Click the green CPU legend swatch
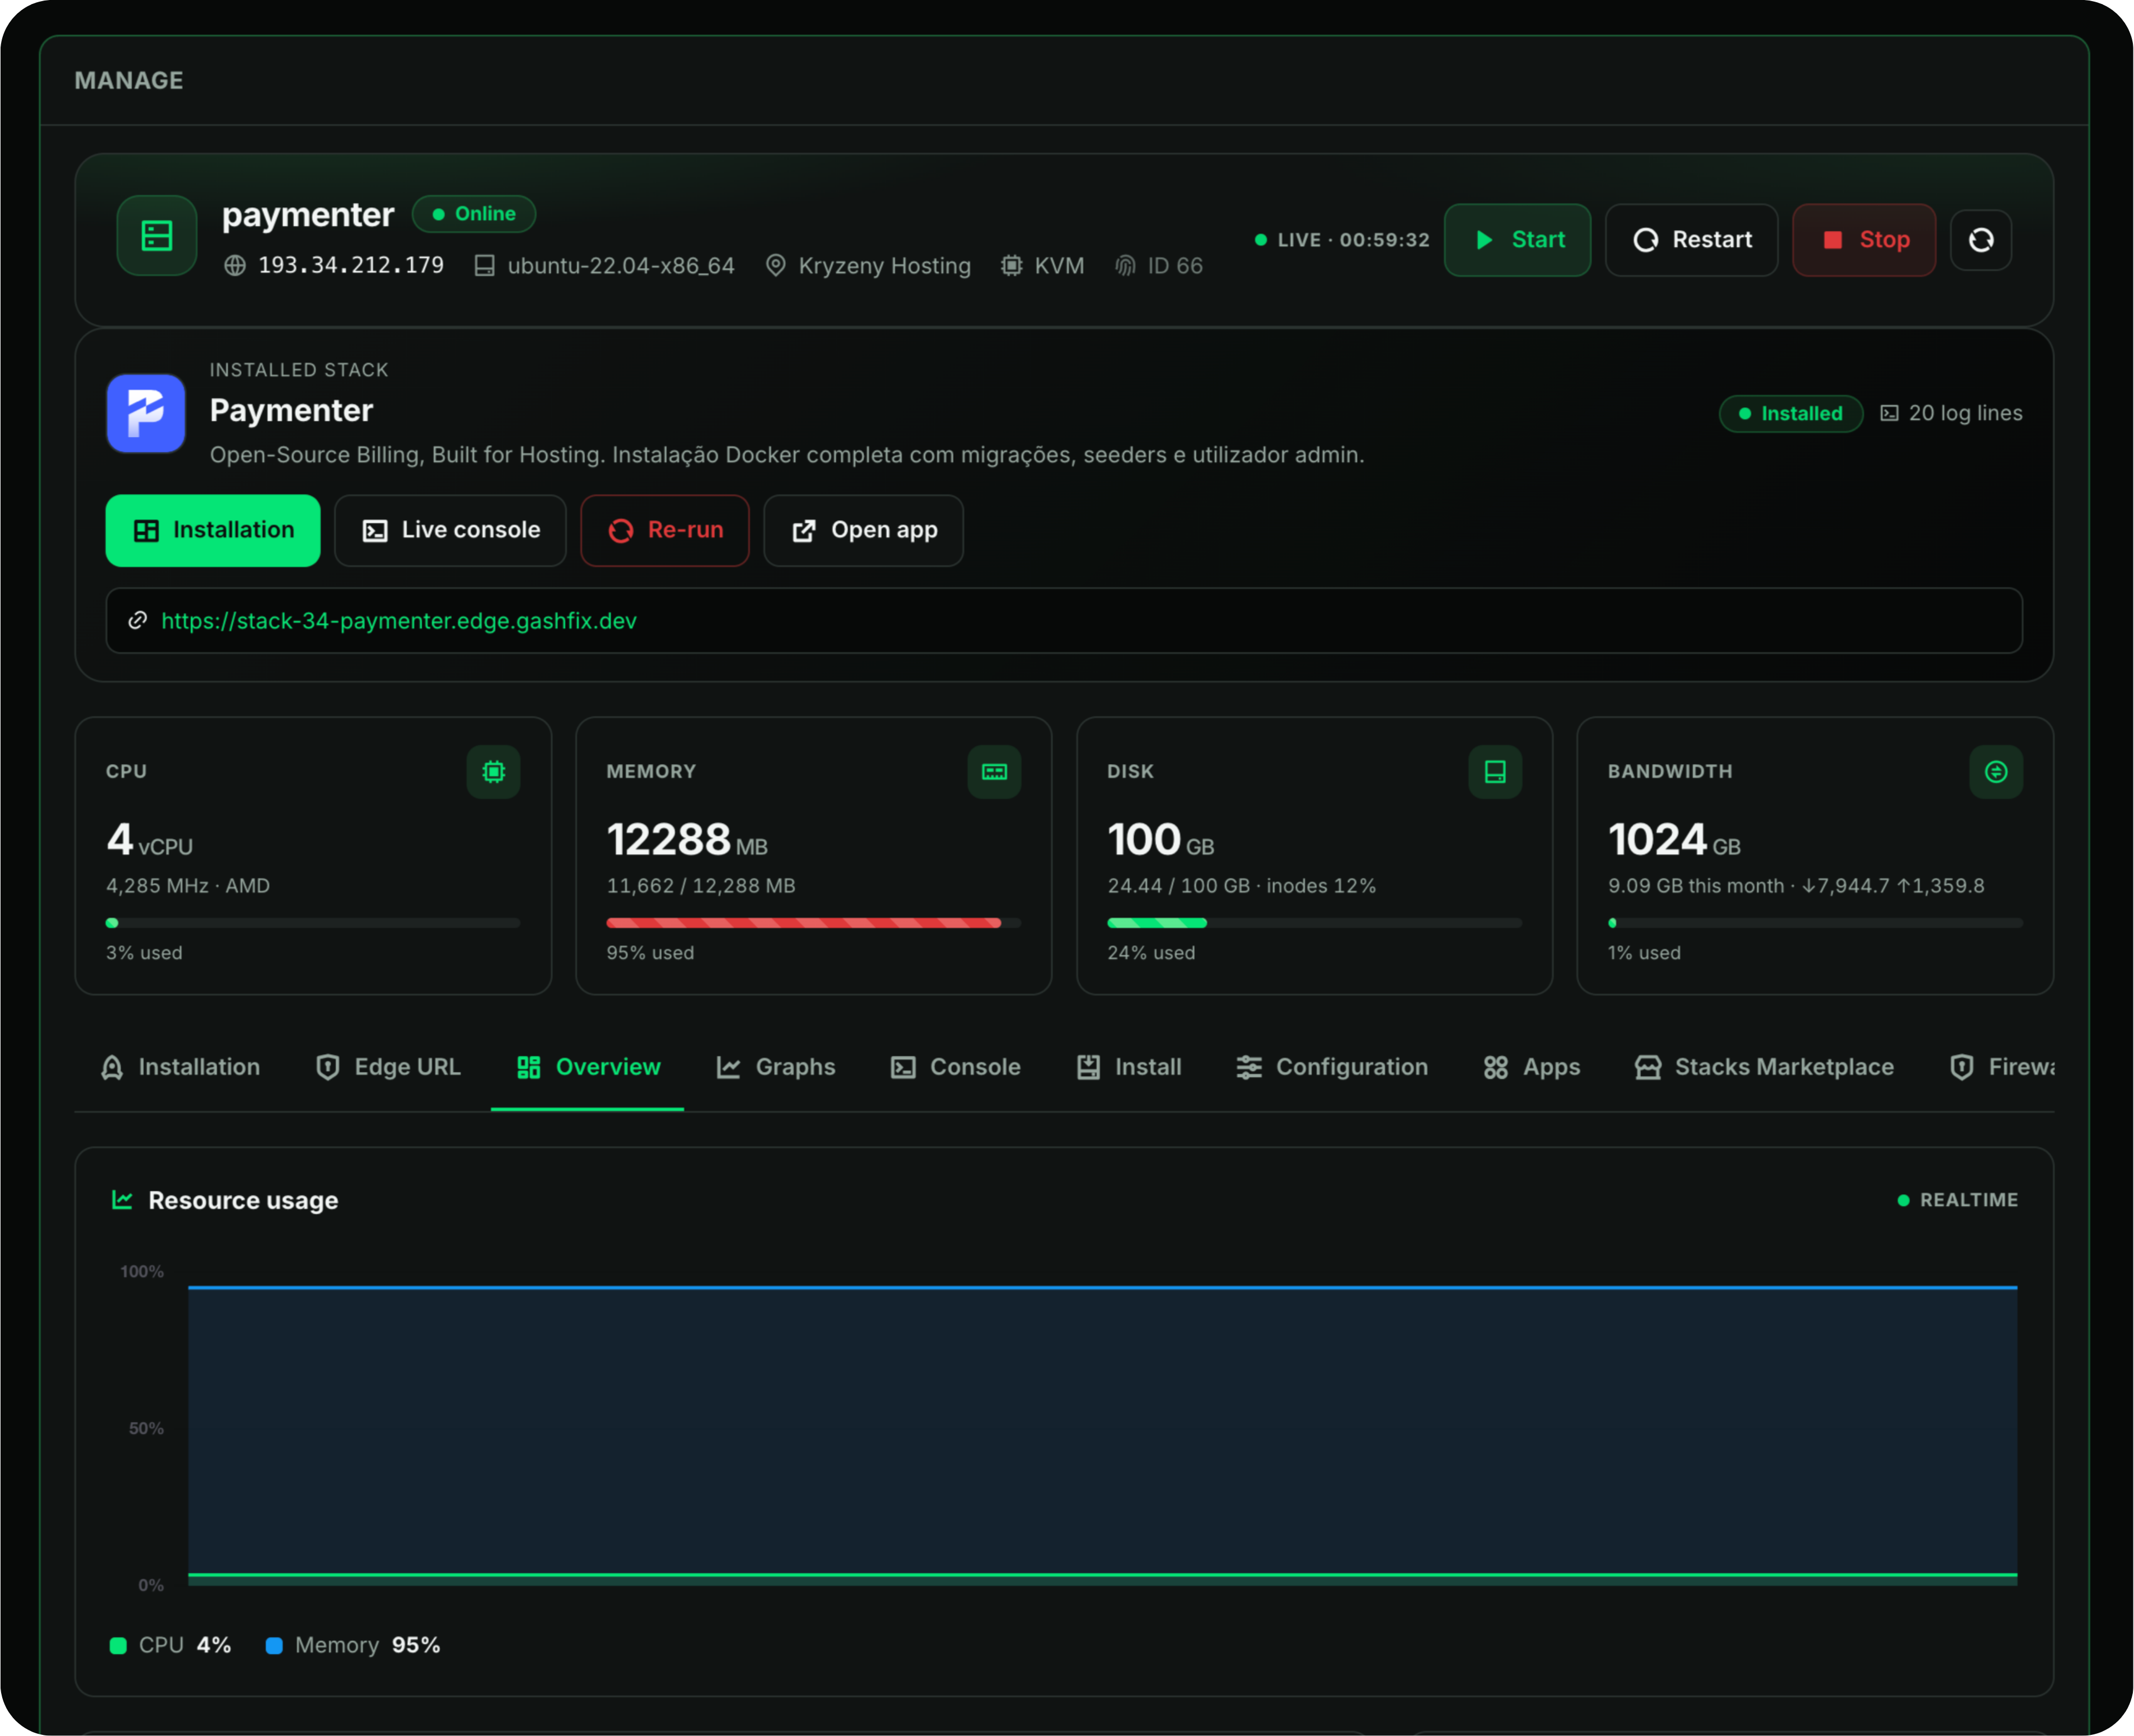Screen dimensions: 2134x1736 (x=118, y=1646)
